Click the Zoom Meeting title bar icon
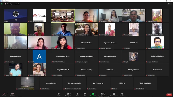The image size is (173, 97). 1,1
